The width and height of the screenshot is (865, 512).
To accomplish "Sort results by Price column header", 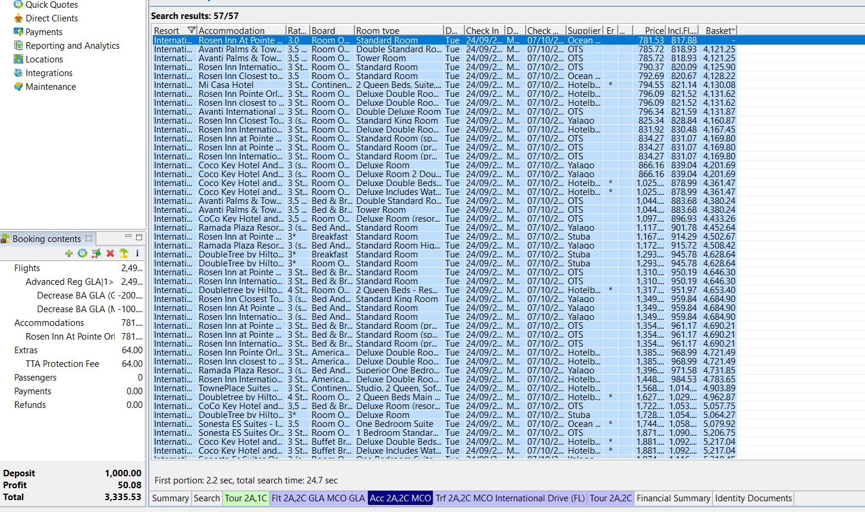I will coord(650,30).
